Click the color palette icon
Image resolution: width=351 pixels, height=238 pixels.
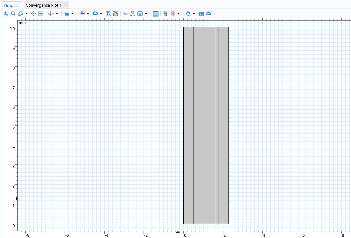click(173, 14)
